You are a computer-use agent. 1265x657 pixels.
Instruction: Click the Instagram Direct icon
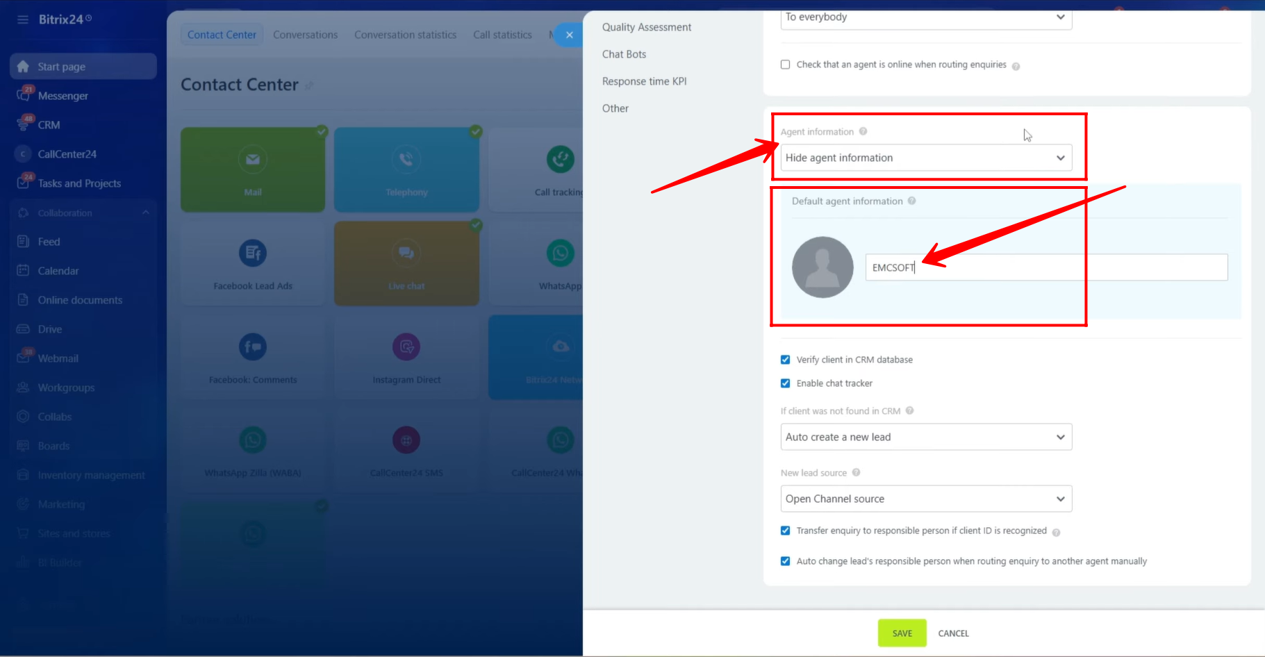pos(406,347)
